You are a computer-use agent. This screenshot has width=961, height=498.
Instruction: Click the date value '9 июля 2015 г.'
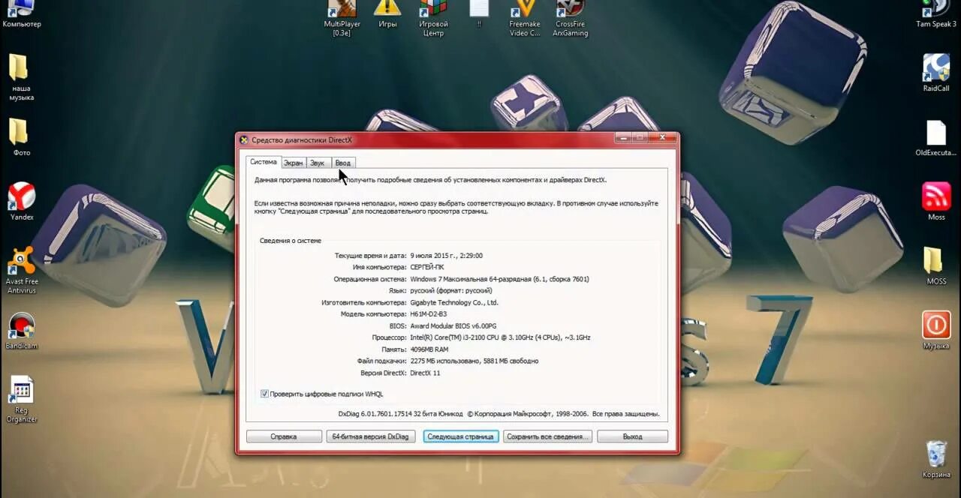coord(434,256)
